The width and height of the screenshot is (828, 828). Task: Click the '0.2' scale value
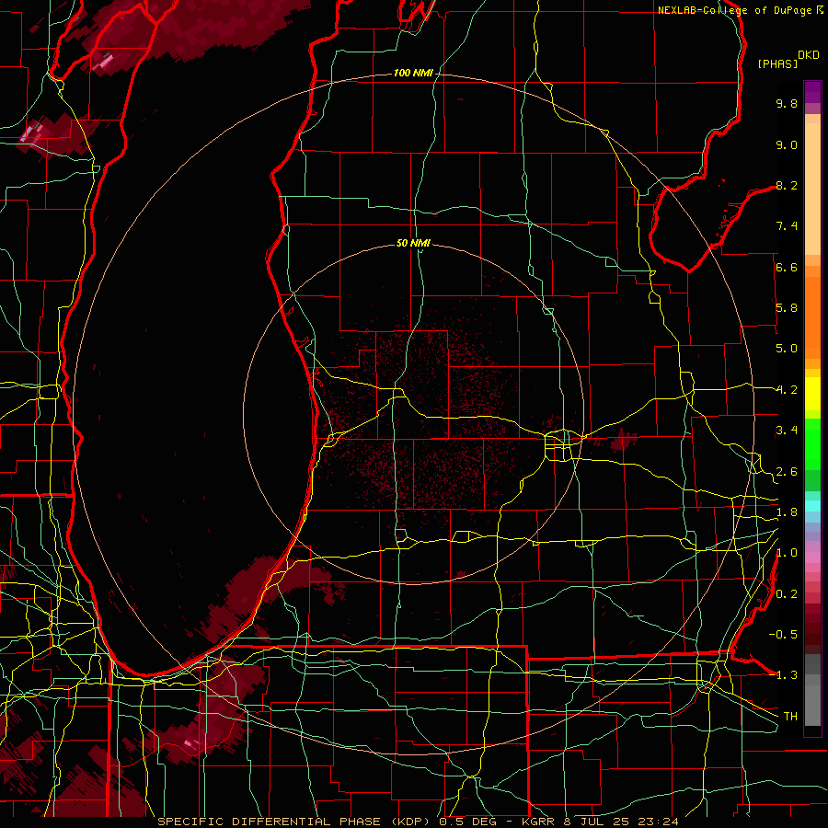pos(787,594)
